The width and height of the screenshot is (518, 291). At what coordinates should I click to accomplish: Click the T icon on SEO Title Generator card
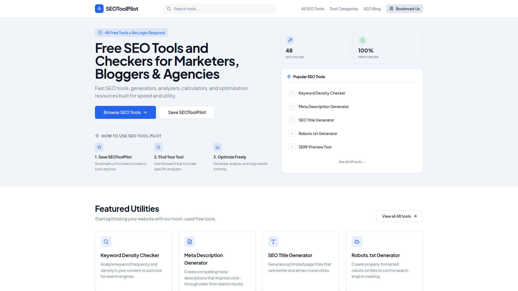tap(273, 242)
